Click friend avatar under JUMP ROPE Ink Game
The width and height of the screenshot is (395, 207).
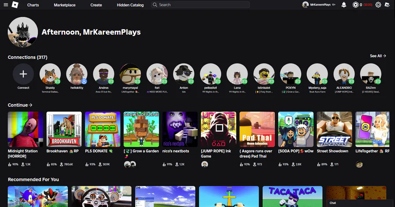[205, 164]
